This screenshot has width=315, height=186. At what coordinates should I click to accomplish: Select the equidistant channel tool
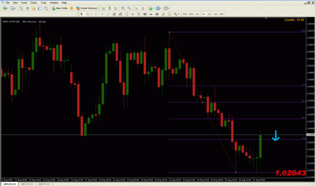pyautogui.click(x=114, y=14)
